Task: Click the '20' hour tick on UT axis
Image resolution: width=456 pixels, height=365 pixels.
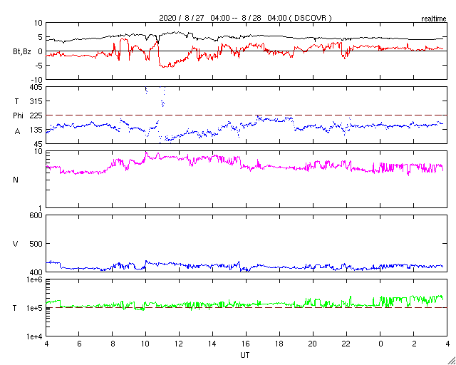Action: [313, 343]
